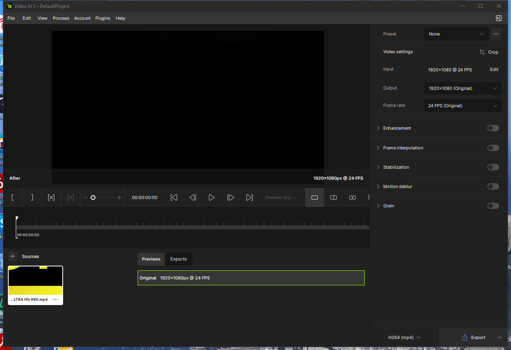Enable the Enhancement toggle

493,128
